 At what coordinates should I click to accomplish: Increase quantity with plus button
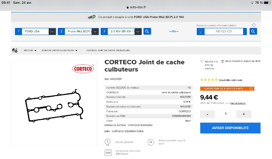pos(244,114)
